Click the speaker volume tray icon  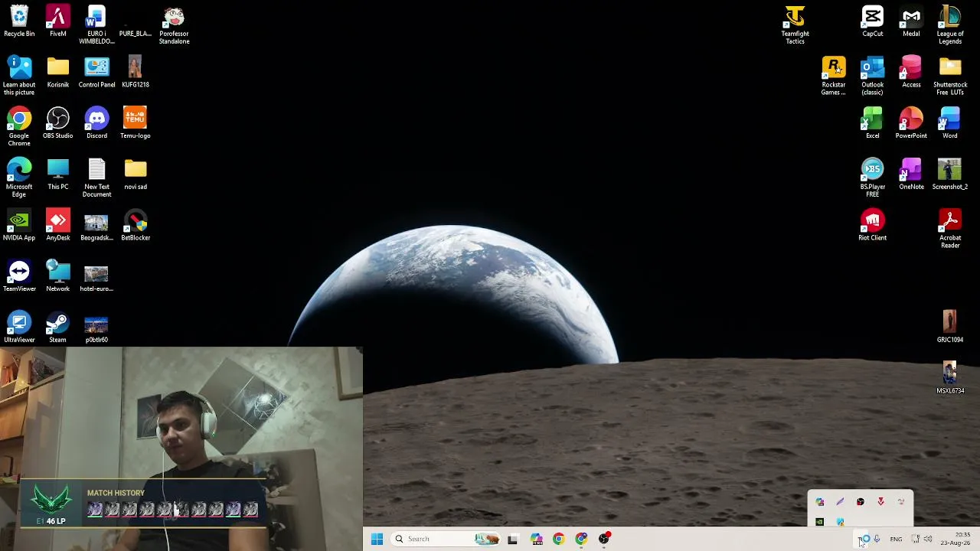coord(928,540)
